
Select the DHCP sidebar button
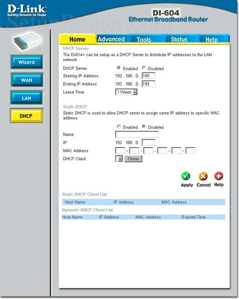(27, 116)
